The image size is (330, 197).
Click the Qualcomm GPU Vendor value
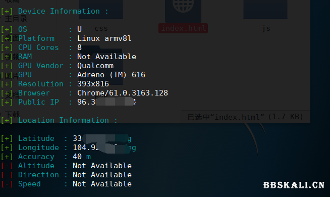95,66
